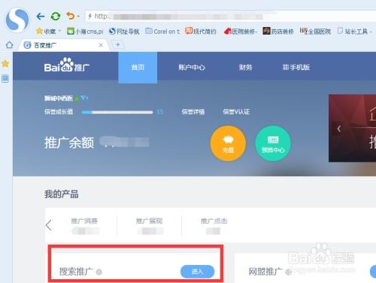Click the blue V badge icon

tap(84, 98)
